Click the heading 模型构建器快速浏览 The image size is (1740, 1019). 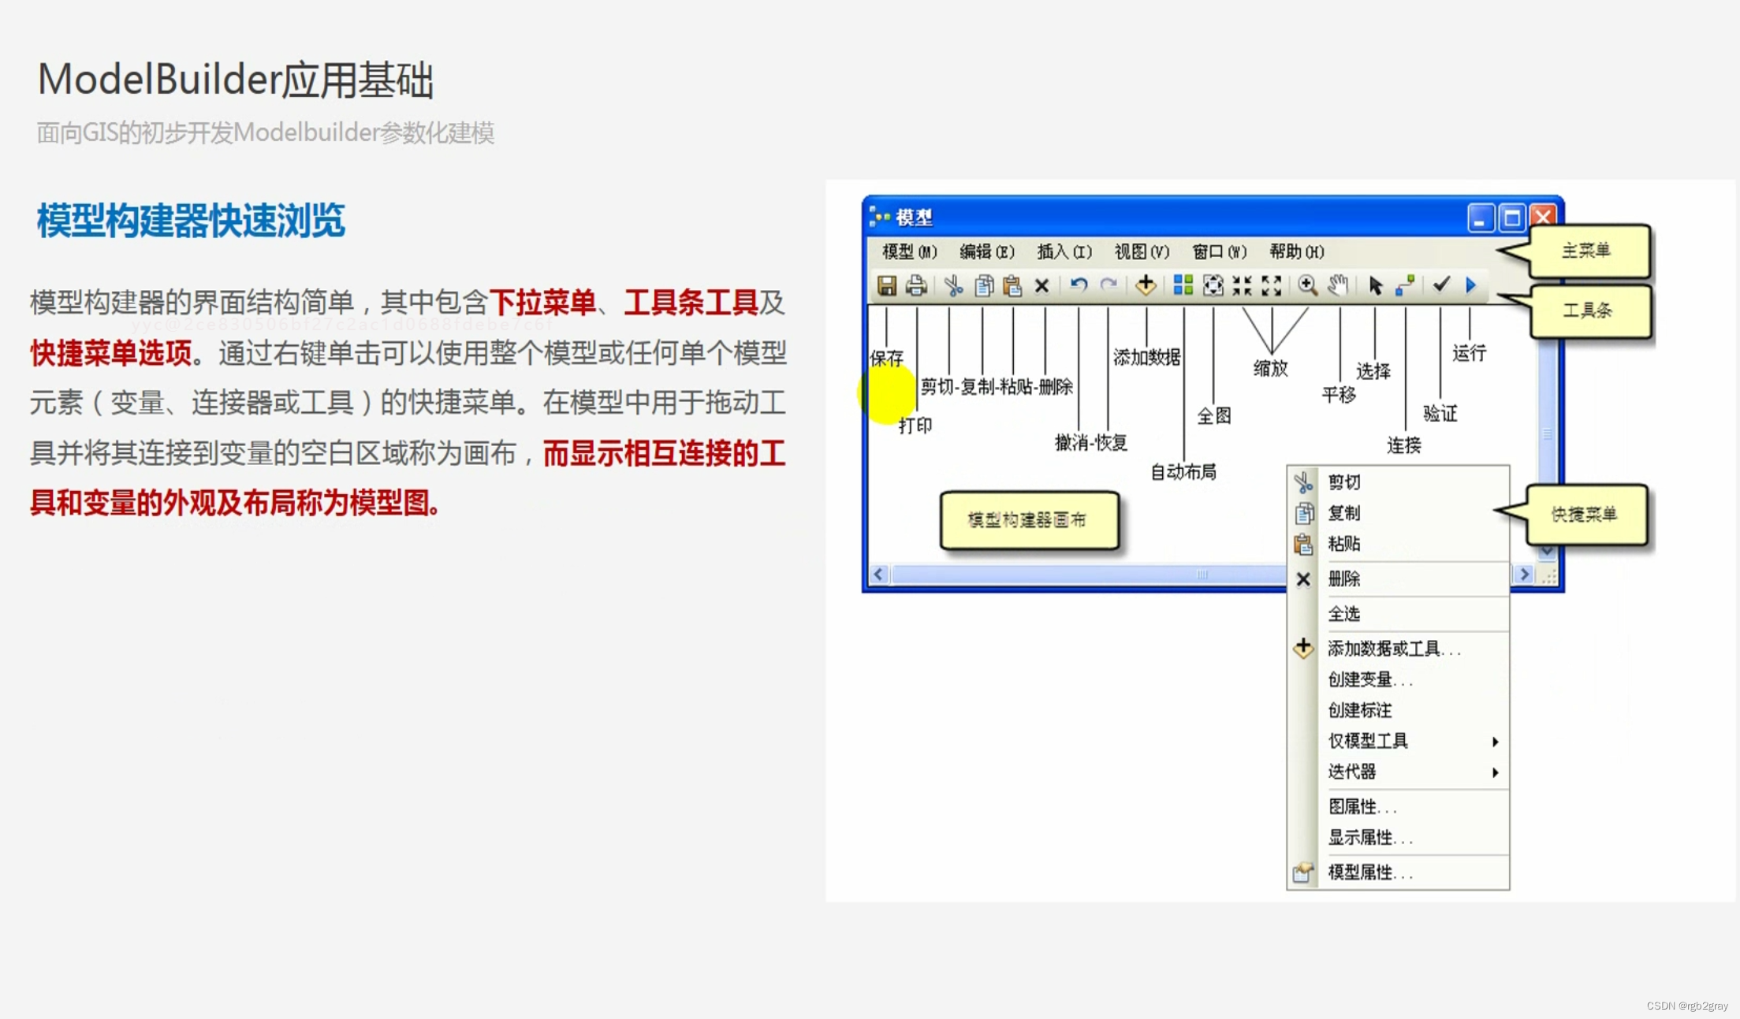tap(191, 220)
